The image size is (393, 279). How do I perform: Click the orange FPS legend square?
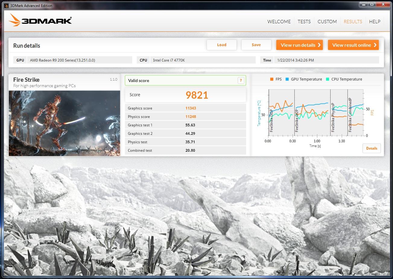tap(272, 79)
